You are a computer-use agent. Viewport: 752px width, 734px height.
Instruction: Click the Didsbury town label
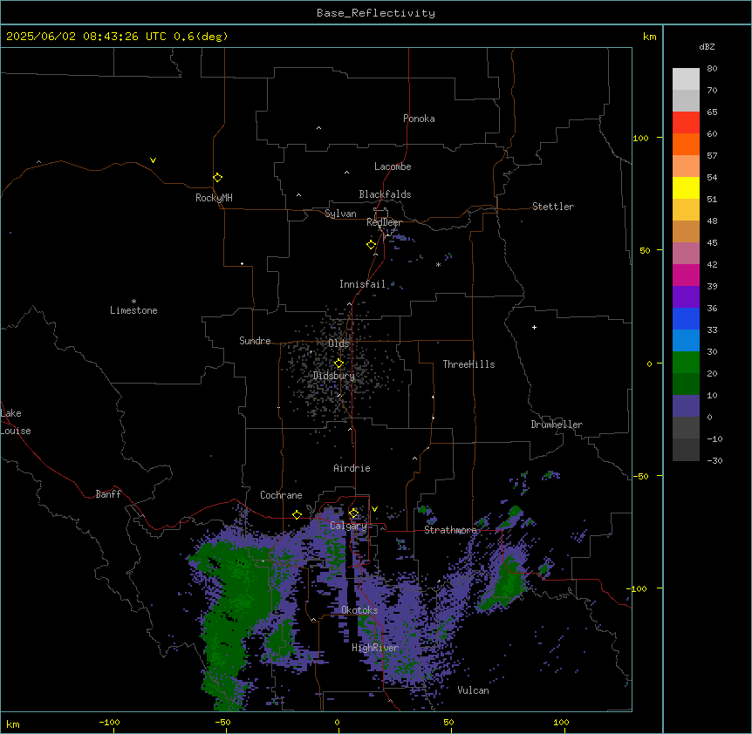[x=334, y=376]
